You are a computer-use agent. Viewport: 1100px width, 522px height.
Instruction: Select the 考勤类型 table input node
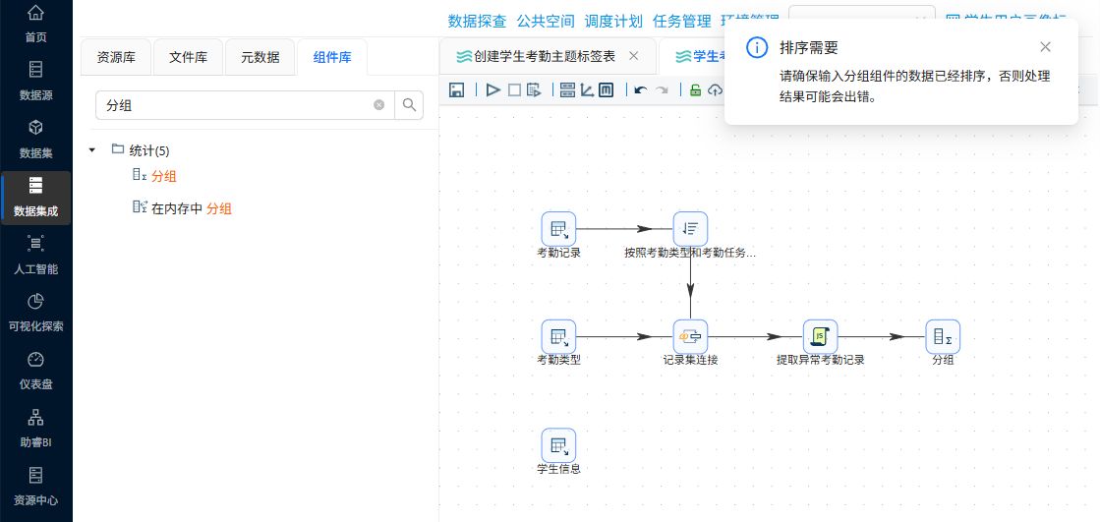(x=558, y=337)
